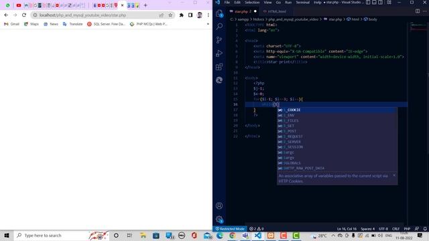Open the Edge tools icon in activity bar

(219, 80)
